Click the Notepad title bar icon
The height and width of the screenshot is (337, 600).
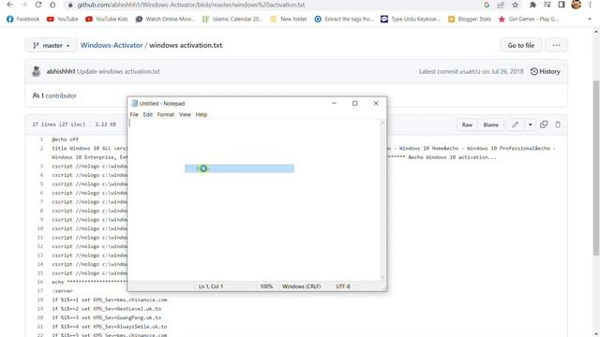point(134,103)
